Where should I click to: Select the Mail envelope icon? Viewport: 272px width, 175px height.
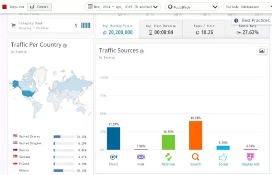coord(141,157)
